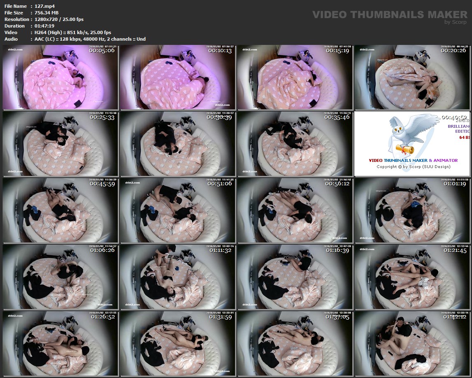Select the thumbnail stamped 00:45:59
Image resolution: width=472 pixels, height=378 pixels.
(x=60, y=210)
